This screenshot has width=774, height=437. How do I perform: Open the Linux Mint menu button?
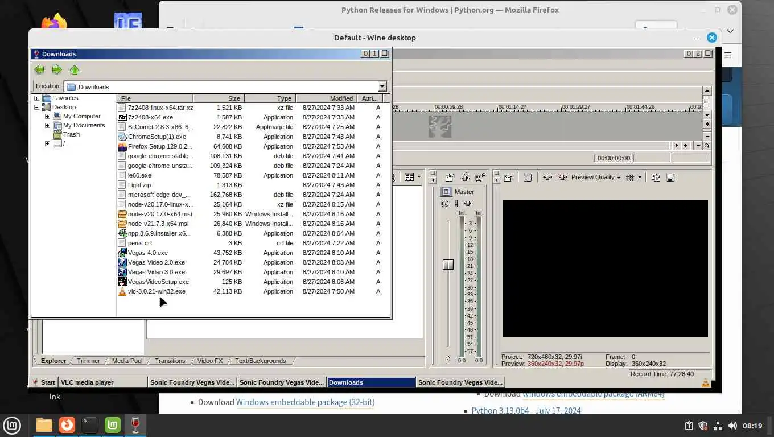point(12,425)
